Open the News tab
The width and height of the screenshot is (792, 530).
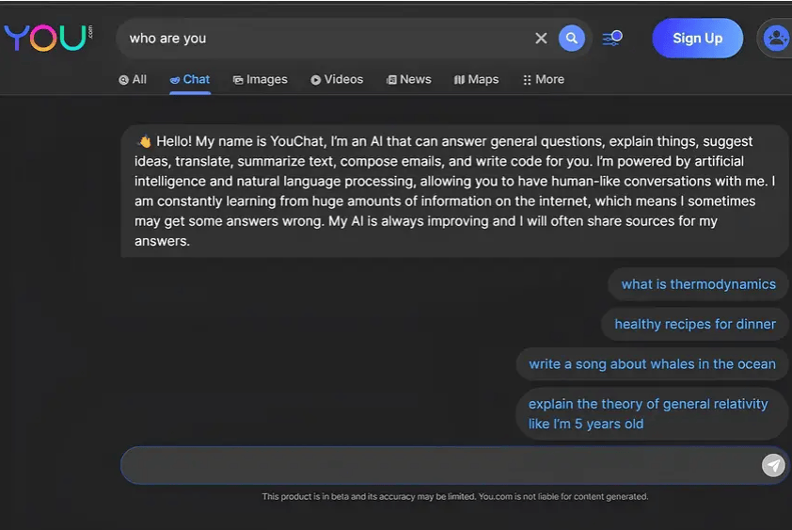click(x=408, y=80)
